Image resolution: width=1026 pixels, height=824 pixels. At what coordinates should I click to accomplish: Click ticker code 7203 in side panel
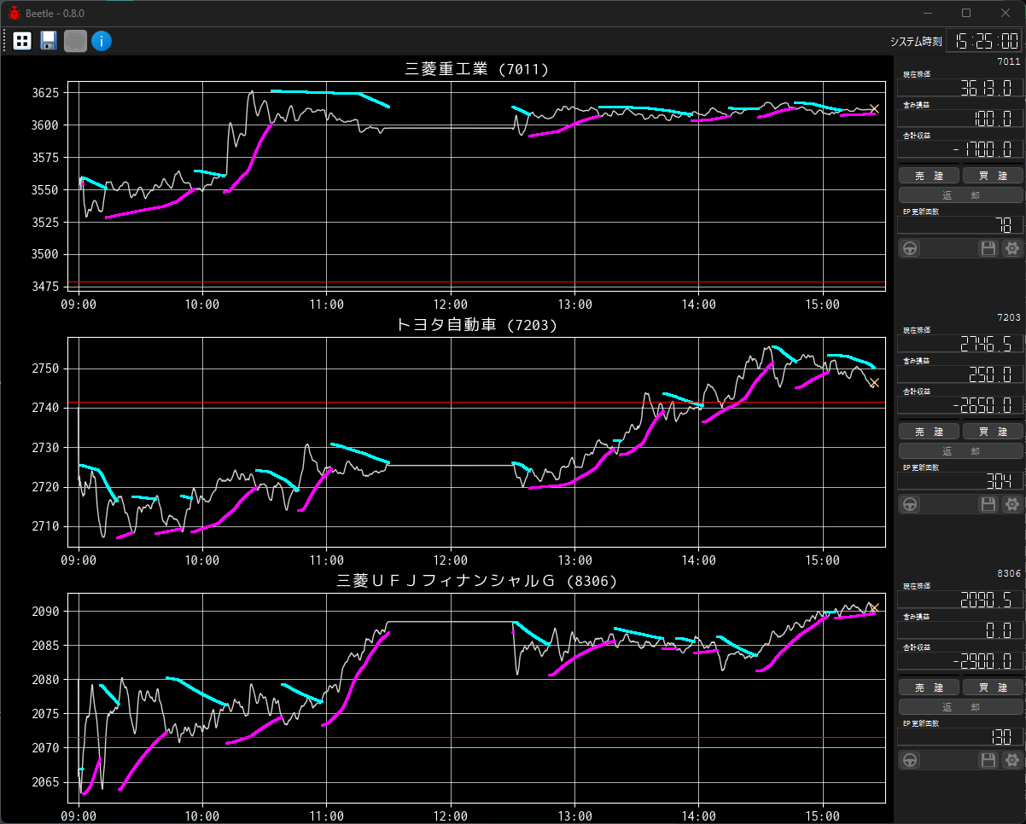point(1009,317)
